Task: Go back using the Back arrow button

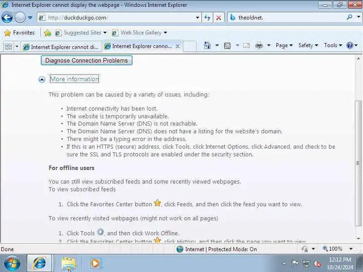Action: click(7, 17)
